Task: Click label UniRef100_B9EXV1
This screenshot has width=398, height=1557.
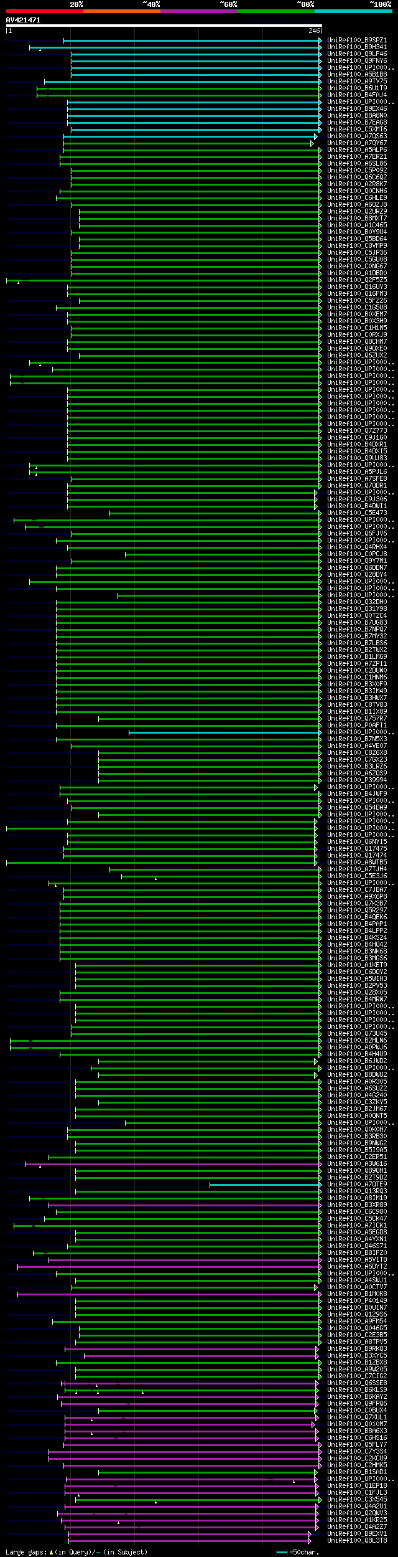Action: coord(357,1534)
